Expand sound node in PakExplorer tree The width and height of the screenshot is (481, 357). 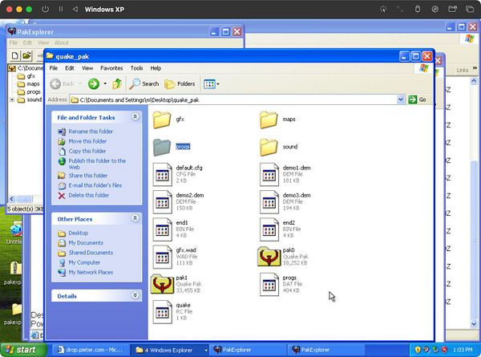[12, 99]
